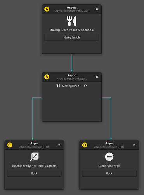Click the text "Making lunch takes 5 seconds."
Image resolution: width=144 pixels, height=195 pixels.
tap(72, 30)
